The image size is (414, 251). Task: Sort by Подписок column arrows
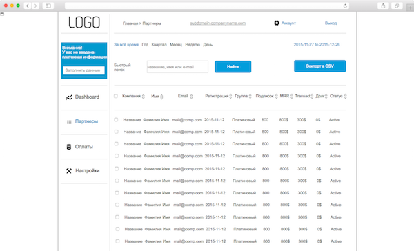(277, 97)
